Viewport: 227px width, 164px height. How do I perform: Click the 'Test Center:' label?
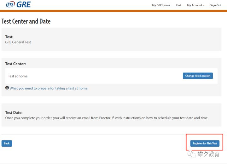pos(15,64)
